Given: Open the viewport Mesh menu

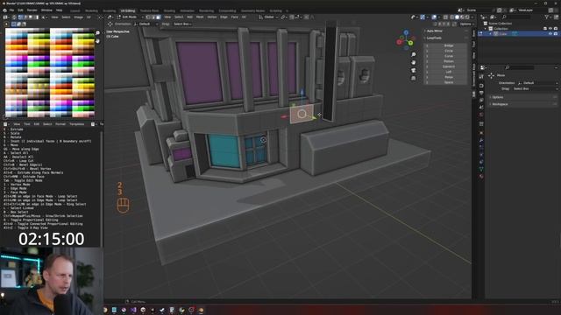Looking at the screenshot, I should 200,17.
